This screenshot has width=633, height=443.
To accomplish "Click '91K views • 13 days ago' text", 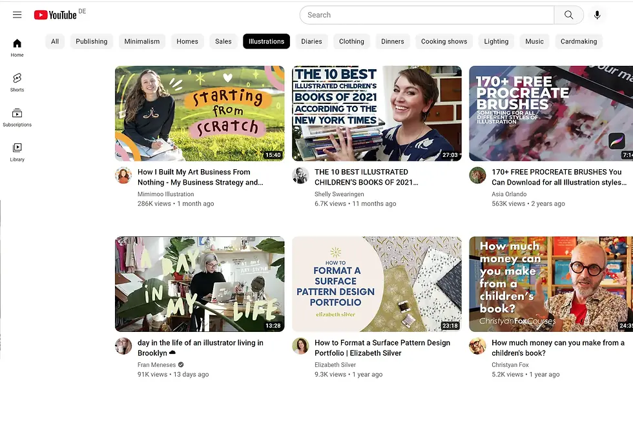I will [x=173, y=375].
